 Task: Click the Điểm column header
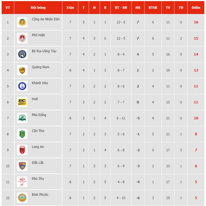[196, 8]
